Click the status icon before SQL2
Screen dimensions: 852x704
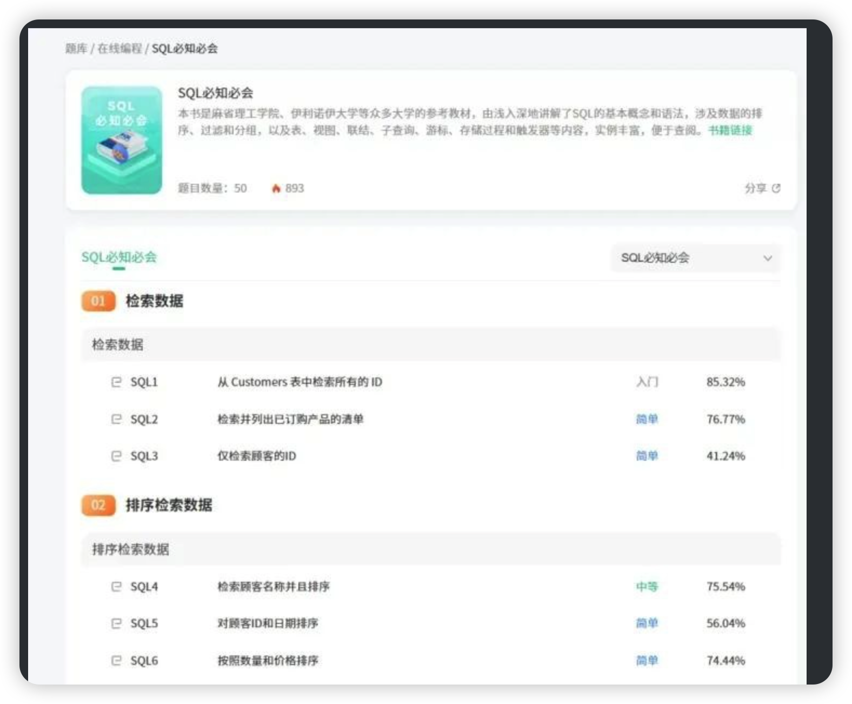[116, 419]
